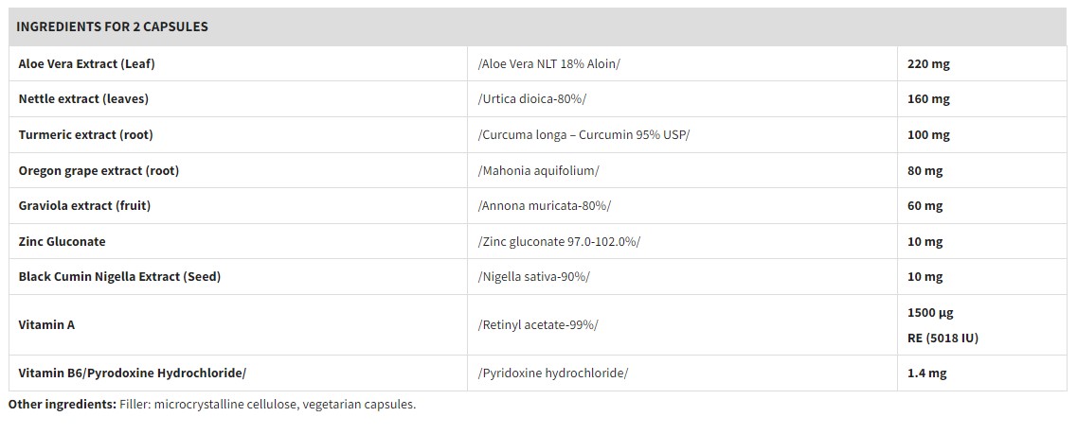The height and width of the screenshot is (434, 1077).
Task: Select the 'Oregon grape extract (root)' label
Action: [x=99, y=170]
